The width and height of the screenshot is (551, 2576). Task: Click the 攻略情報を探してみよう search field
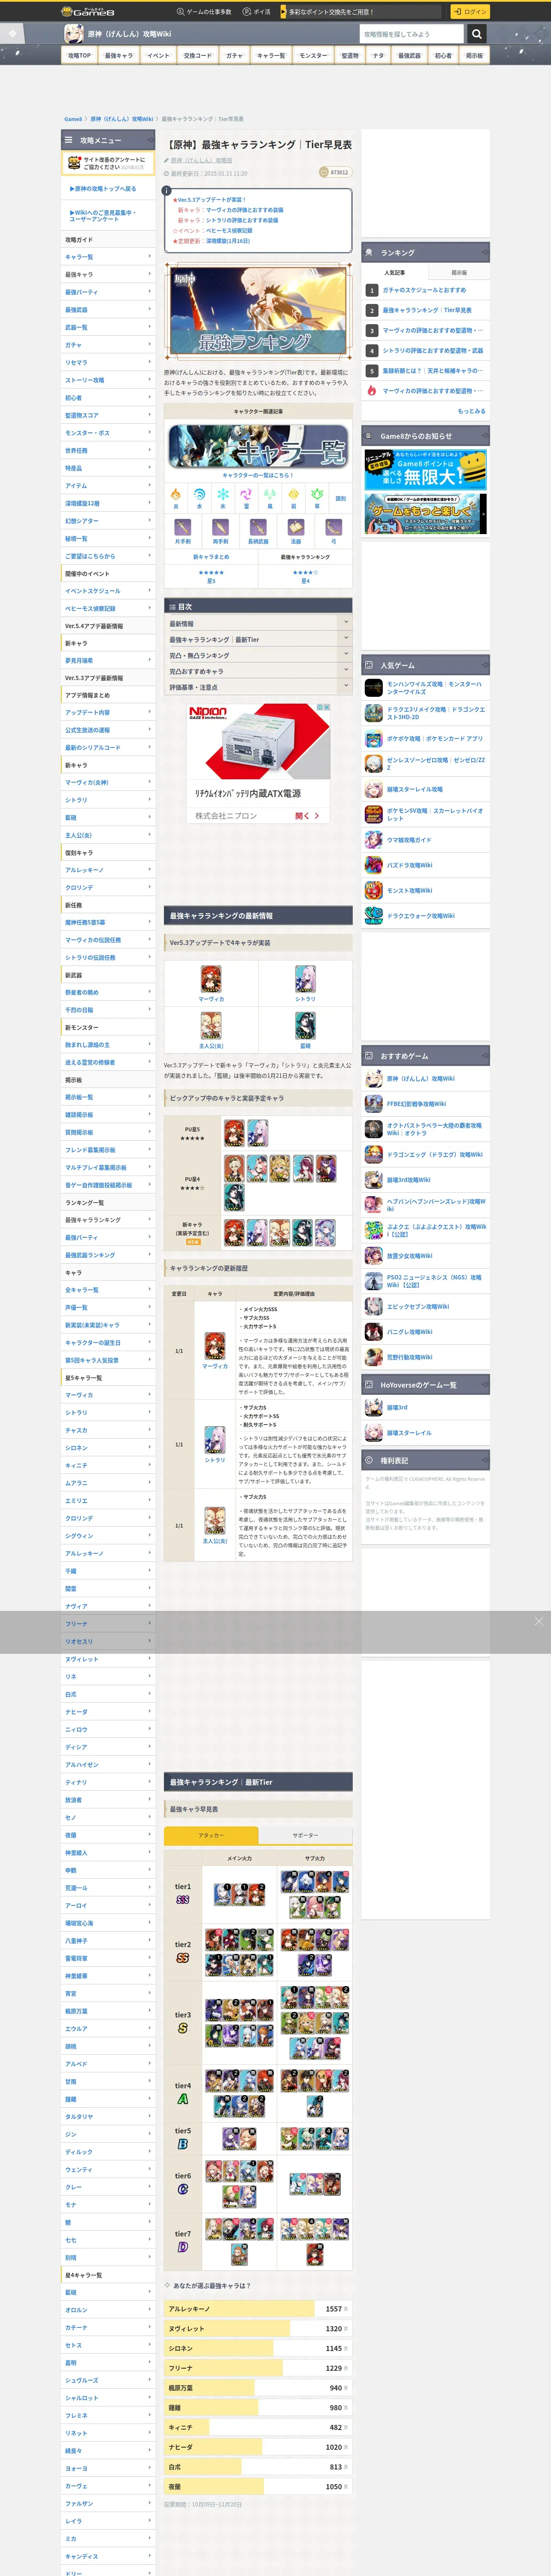click(412, 34)
